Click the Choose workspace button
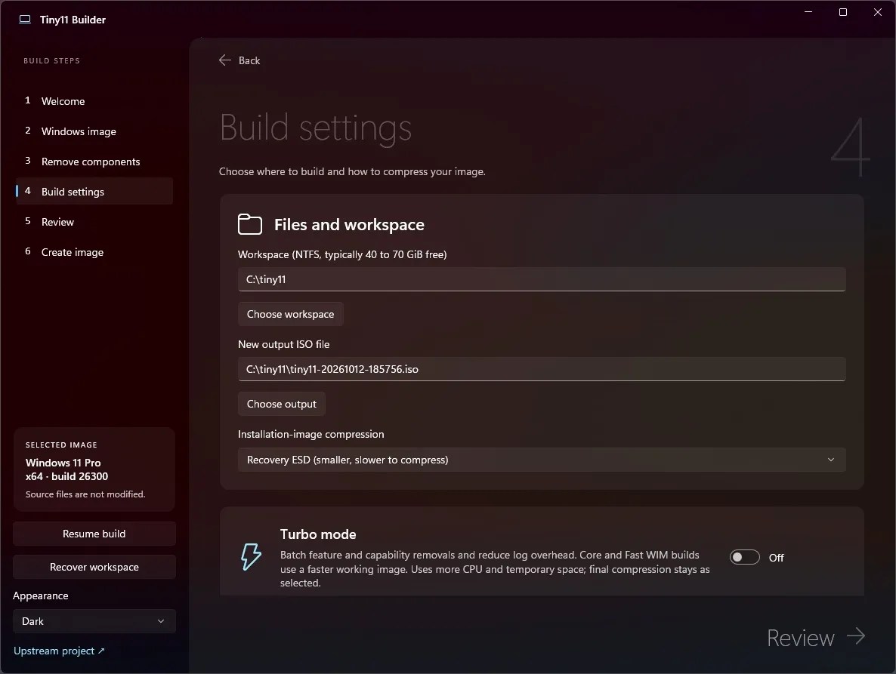The image size is (896, 674). [x=290, y=315]
